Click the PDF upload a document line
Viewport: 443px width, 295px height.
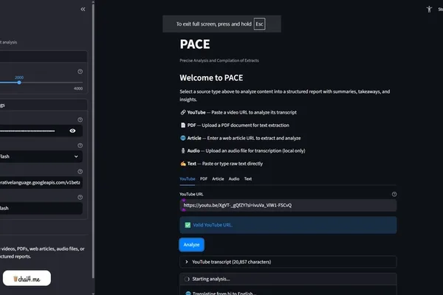235,125
